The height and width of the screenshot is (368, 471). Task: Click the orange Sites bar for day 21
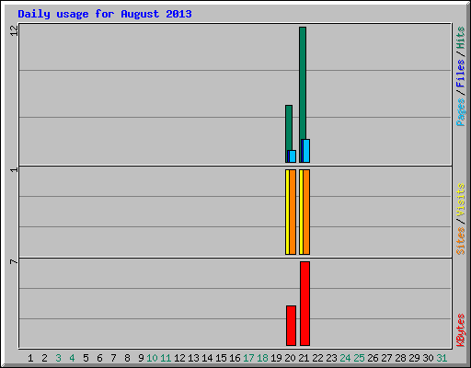click(x=306, y=212)
